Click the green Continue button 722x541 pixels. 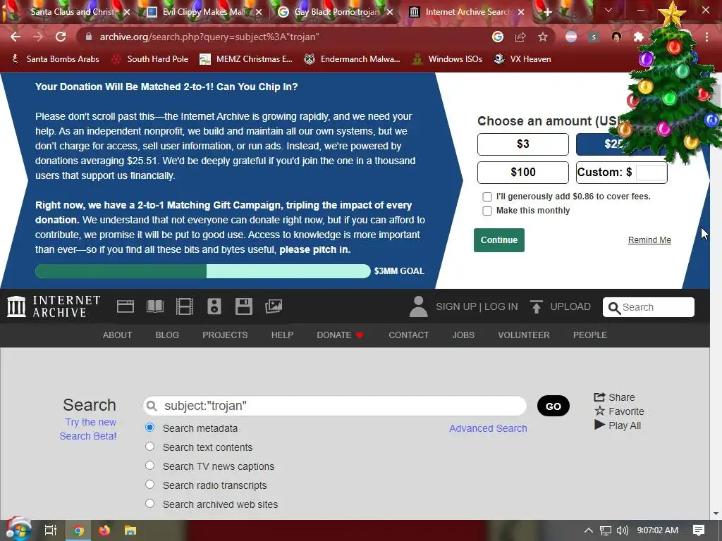click(499, 240)
